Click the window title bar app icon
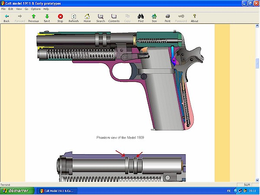The height and width of the screenshot is (195, 260). tap(3, 3)
